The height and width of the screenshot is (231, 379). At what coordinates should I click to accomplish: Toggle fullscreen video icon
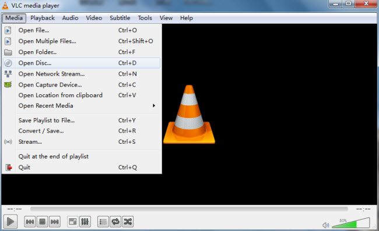tap(72, 222)
